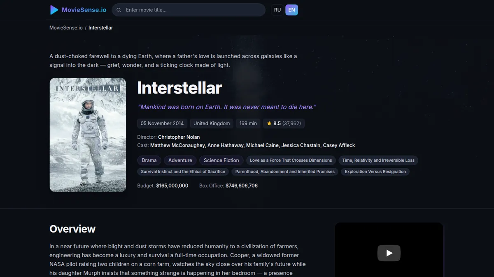Click the 169 min runtime chip

click(248, 124)
